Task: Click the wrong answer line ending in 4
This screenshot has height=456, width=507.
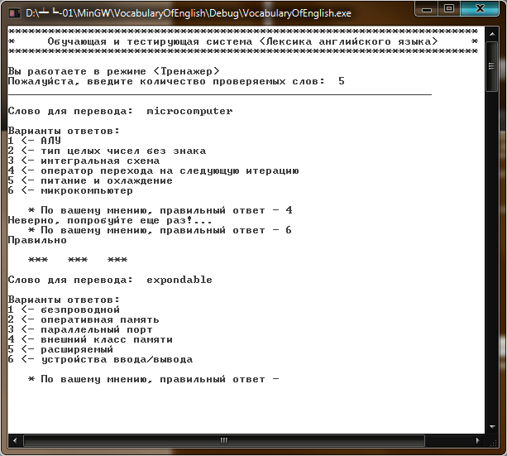Action: pos(160,210)
